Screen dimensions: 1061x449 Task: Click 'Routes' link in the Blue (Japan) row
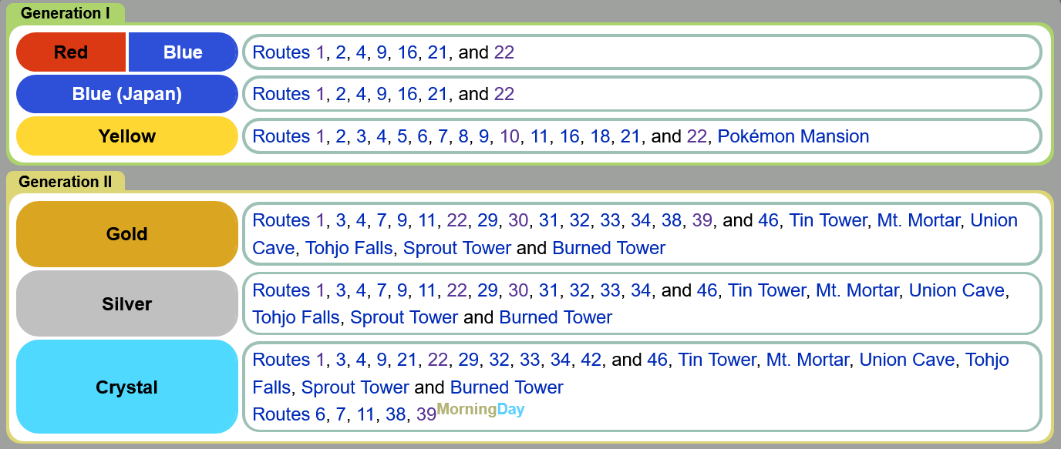click(281, 94)
